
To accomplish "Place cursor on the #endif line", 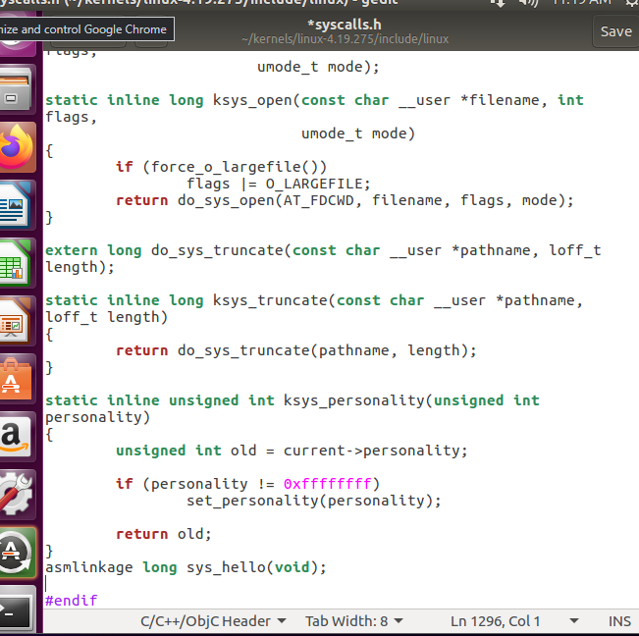I will point(72,601).
